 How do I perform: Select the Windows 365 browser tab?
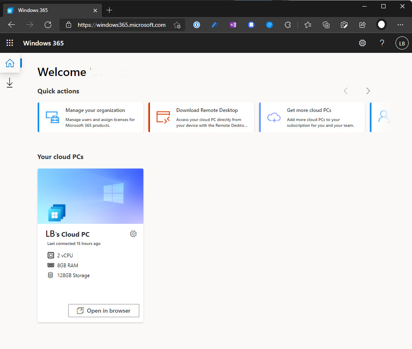50,10
